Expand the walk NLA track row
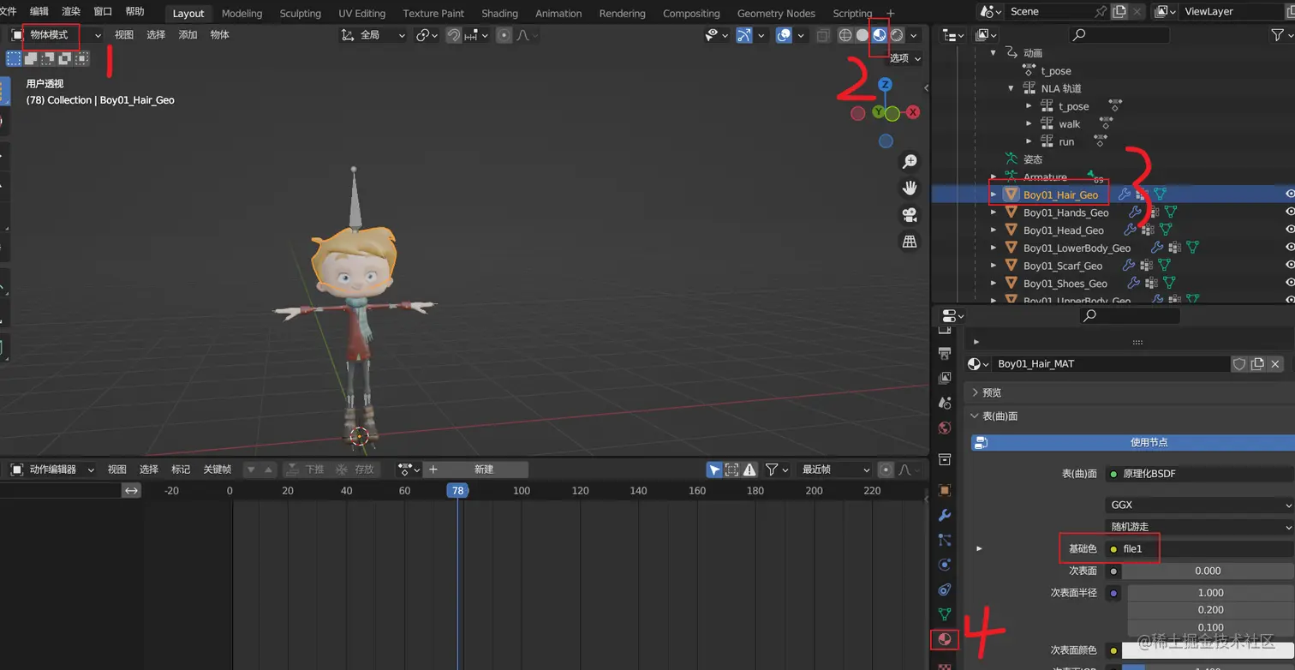 point(1029,124)
